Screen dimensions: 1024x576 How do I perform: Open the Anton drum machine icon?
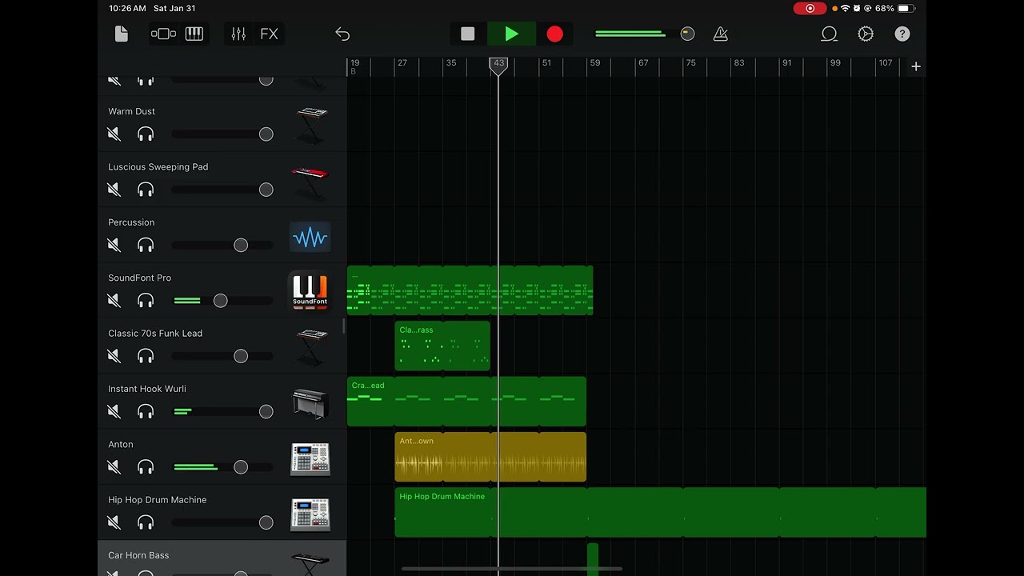310,458
